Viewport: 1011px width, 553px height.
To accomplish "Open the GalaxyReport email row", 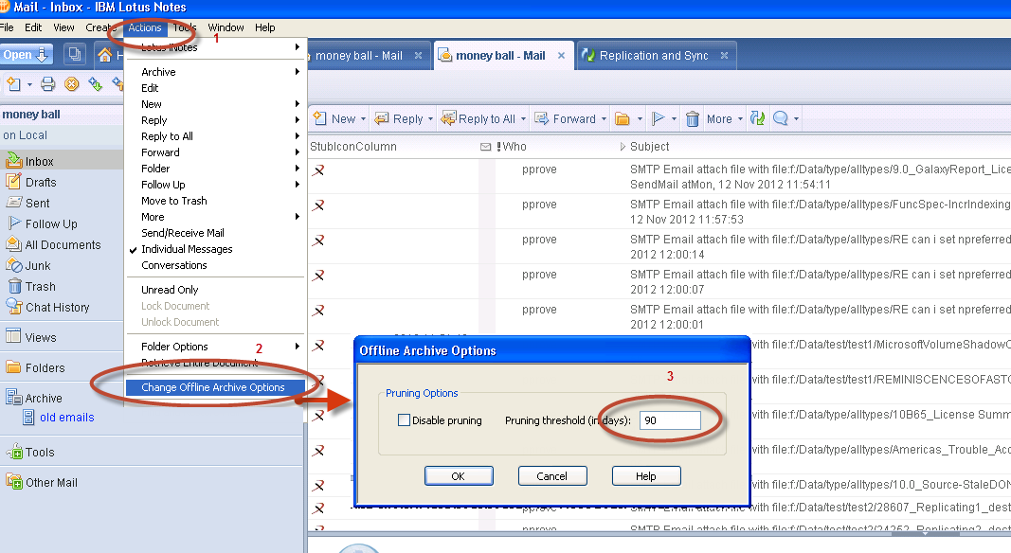I will coord(659,176).
